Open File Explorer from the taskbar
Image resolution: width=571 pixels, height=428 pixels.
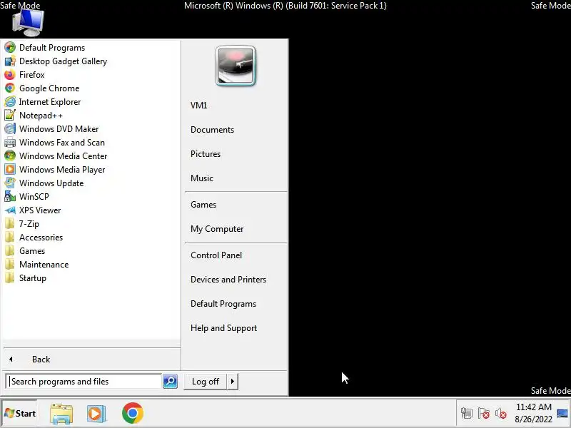point(61,414)
